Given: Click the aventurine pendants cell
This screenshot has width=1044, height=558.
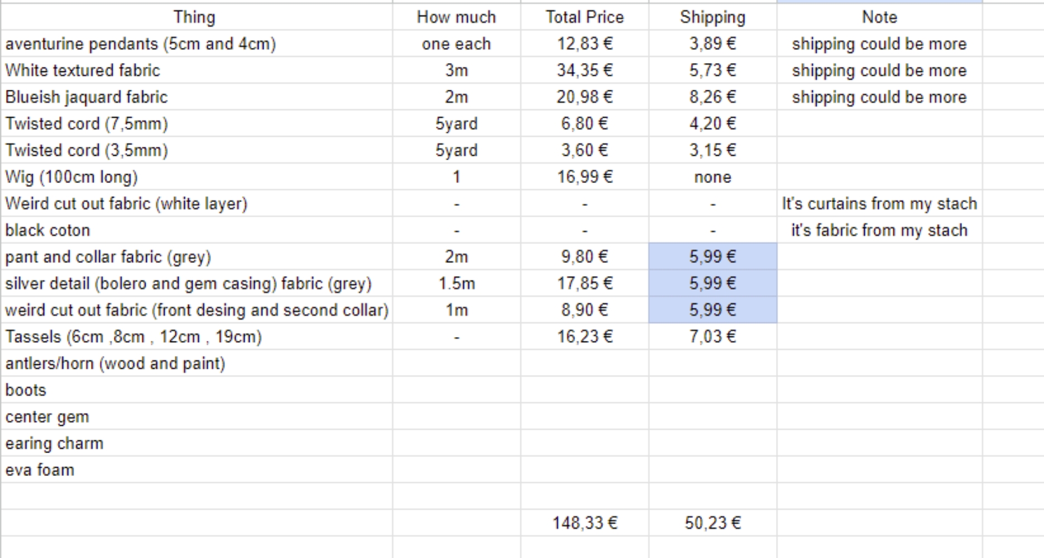Looking at the screenshot, I should [141, 44].
